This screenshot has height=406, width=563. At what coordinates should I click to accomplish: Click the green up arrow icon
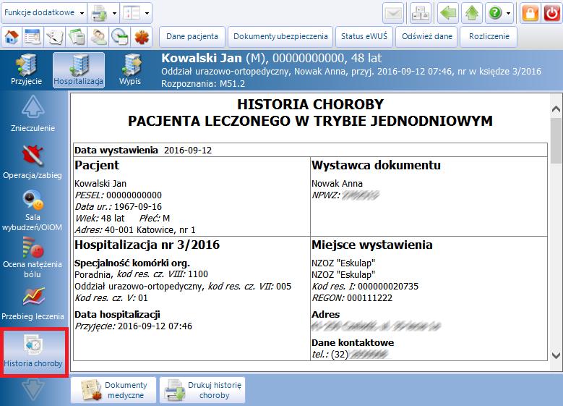(472, 13)
